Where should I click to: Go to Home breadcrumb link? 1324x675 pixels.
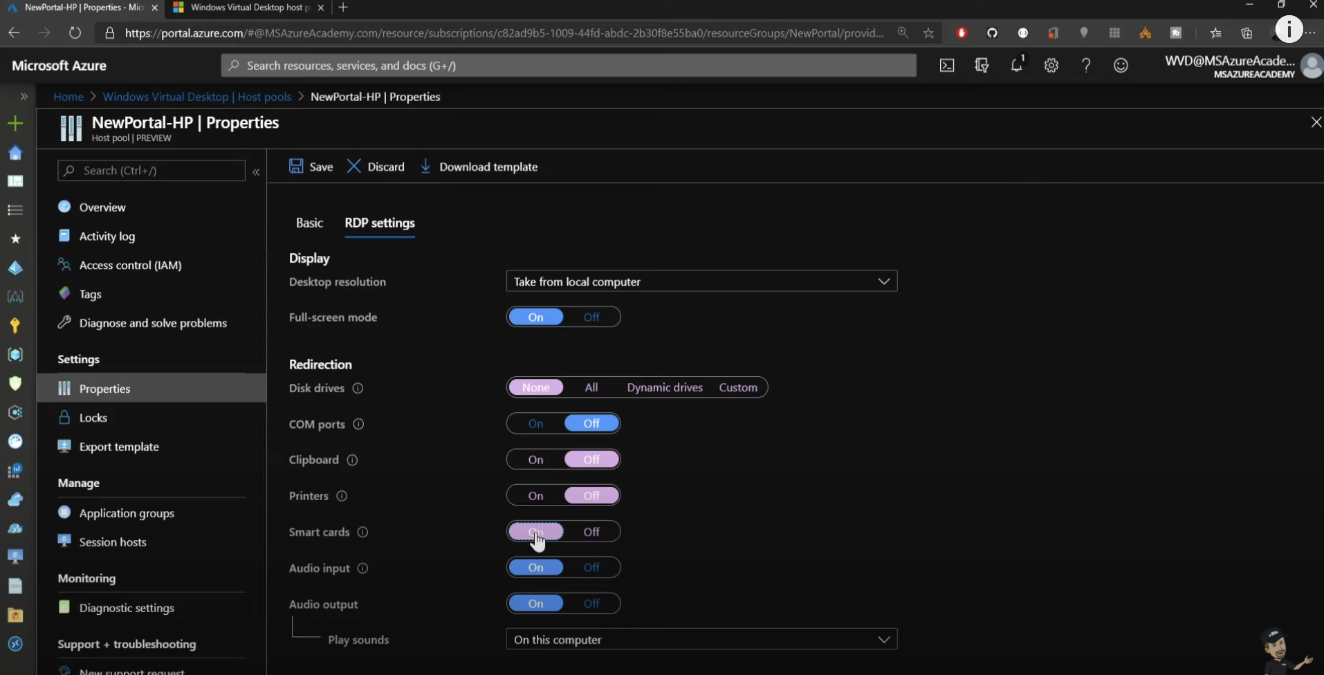(68, 97)
